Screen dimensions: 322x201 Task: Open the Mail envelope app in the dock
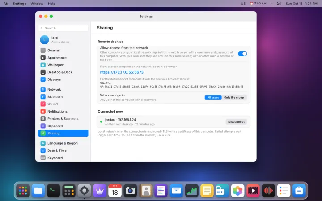pos(176,191)
